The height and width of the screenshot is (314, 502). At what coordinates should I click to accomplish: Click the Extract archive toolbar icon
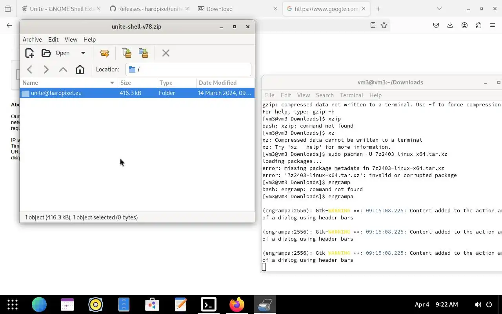coord(104,53)
